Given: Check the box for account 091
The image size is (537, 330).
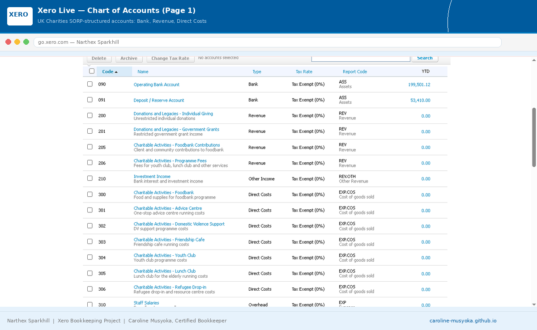Looking at the screenshot, I should 90,100.
